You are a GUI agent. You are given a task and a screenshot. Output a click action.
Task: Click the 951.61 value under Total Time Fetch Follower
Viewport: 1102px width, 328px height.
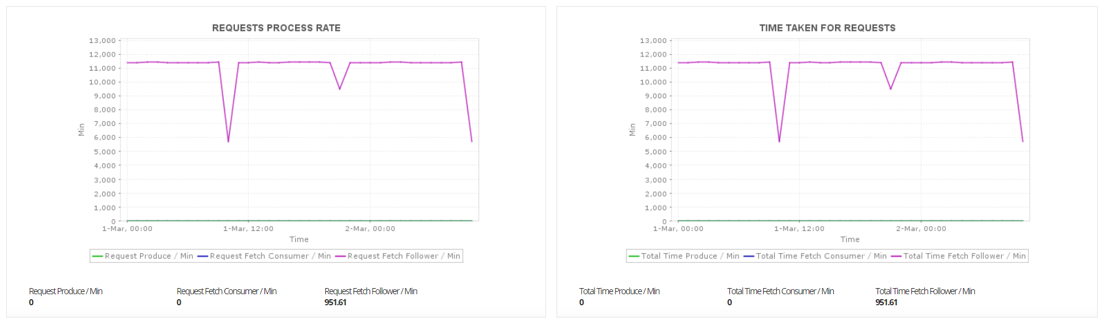click(x=886, y=302)
